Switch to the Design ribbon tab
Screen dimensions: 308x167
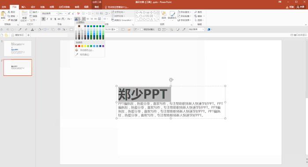click(33, 7)
